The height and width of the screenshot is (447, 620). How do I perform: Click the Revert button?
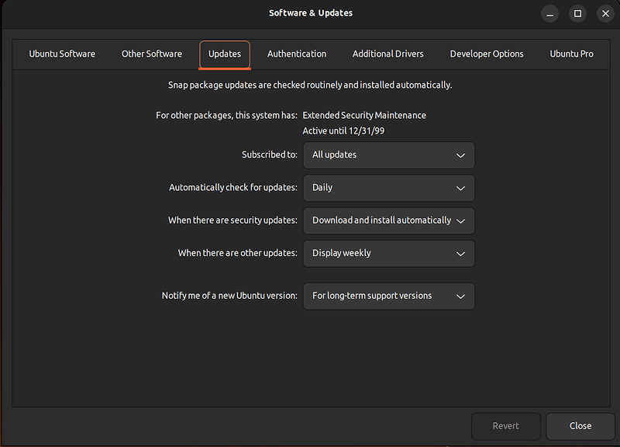505,426
